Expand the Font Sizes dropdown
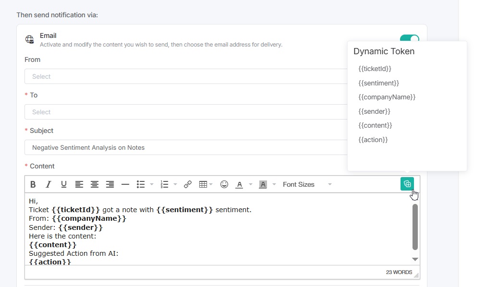The width and height of the screenshot is (486, 287). (307, 184)
